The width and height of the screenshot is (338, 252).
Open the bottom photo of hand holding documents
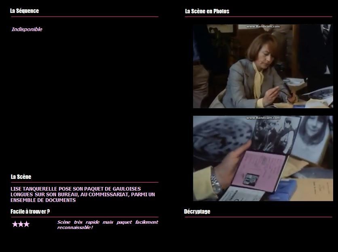(x=263, y=158)
